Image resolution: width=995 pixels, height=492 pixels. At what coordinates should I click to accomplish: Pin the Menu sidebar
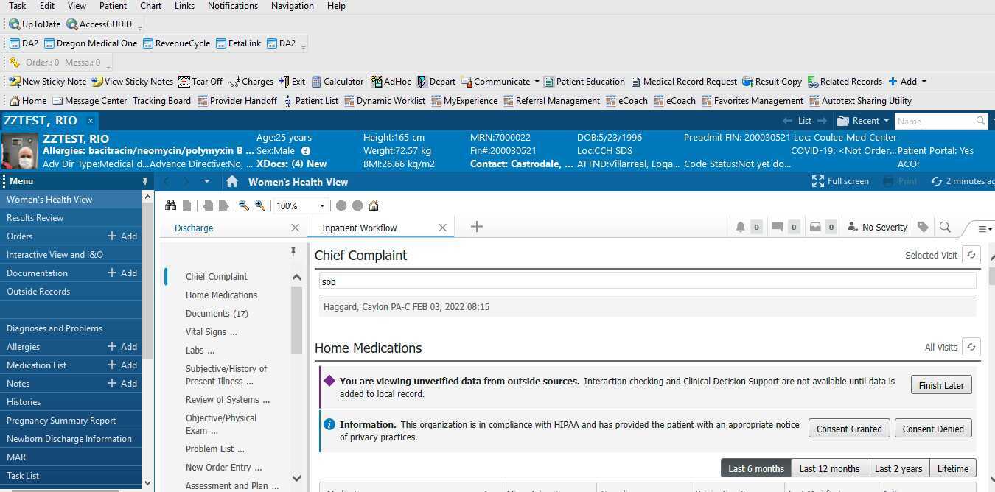(x=144, y=181)
